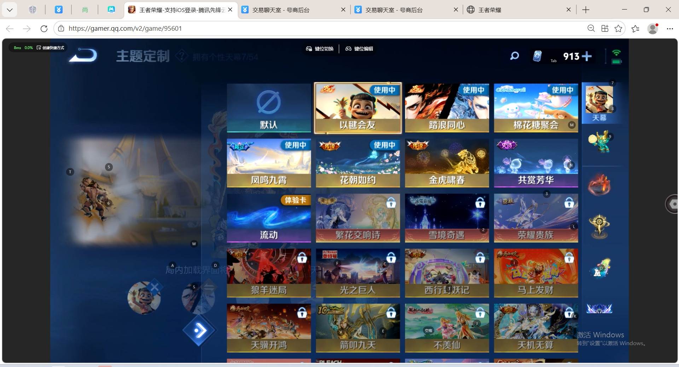Open the locked 狼羊迷局 theme

269,273
